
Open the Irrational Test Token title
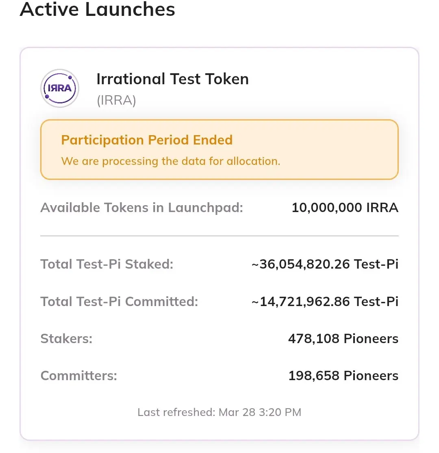click(172, 79)
